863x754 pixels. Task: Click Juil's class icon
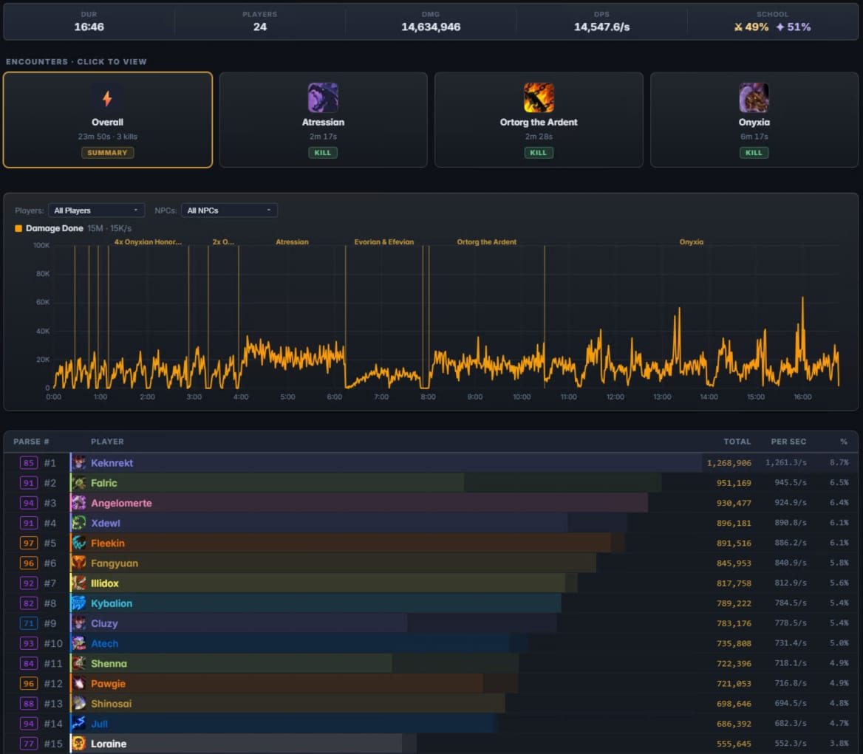[79, 724]
